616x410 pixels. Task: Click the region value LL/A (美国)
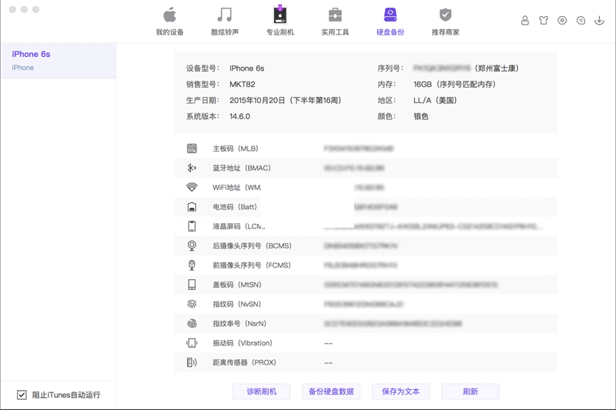[435, 101]
